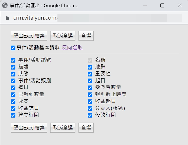Screen dimensions: 188x145
Task: Uncheck the 重要性 checkbox
Action: [x=90, y=74]
